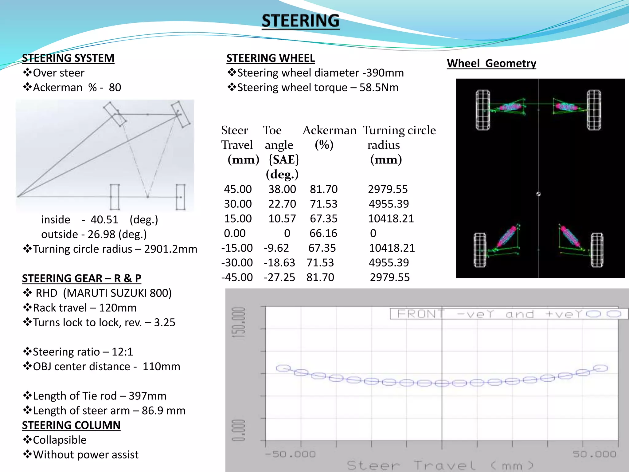629x472 pixels.
Task: Click the Ackermann geometry diagram image
Action: tap(105, 155)
